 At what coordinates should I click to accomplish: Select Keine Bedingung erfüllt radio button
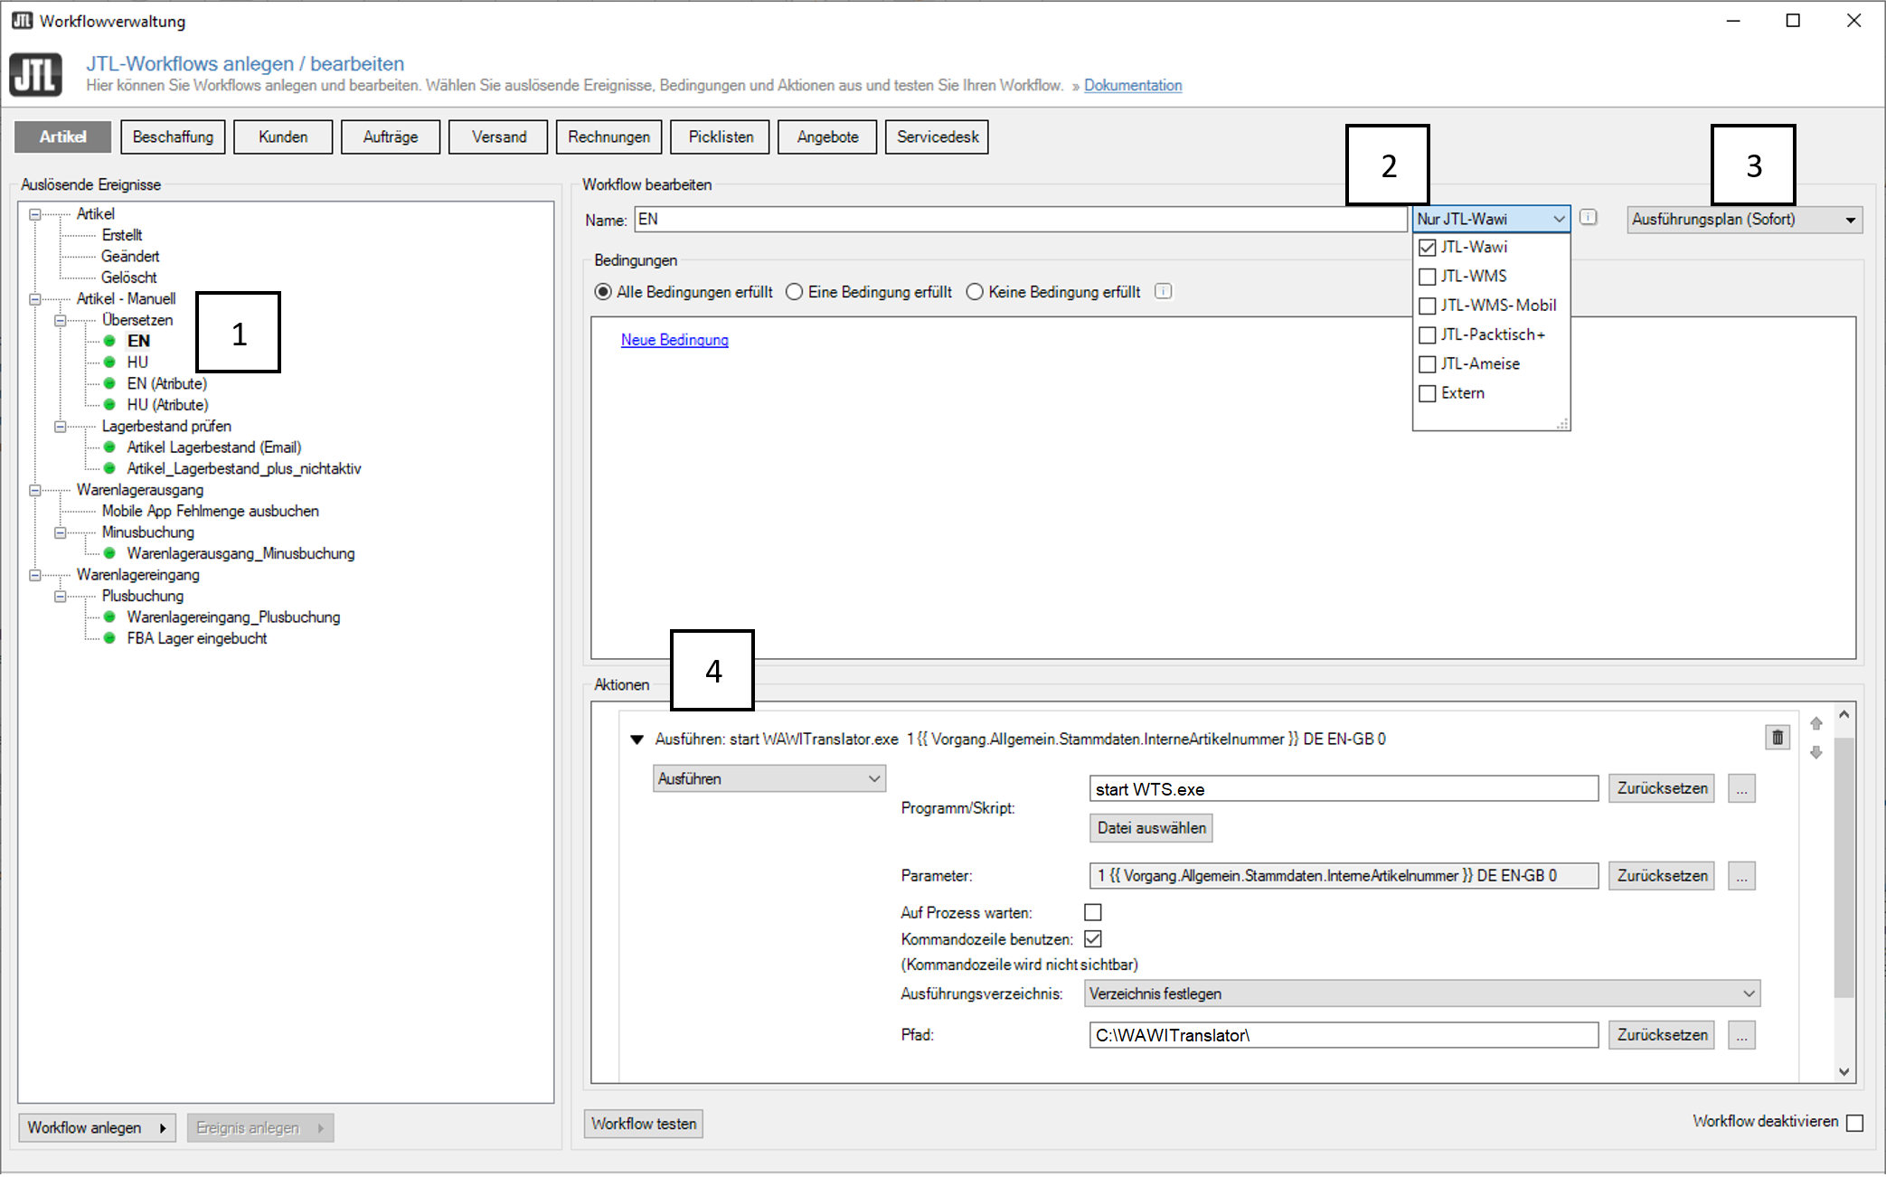(975, 292)
